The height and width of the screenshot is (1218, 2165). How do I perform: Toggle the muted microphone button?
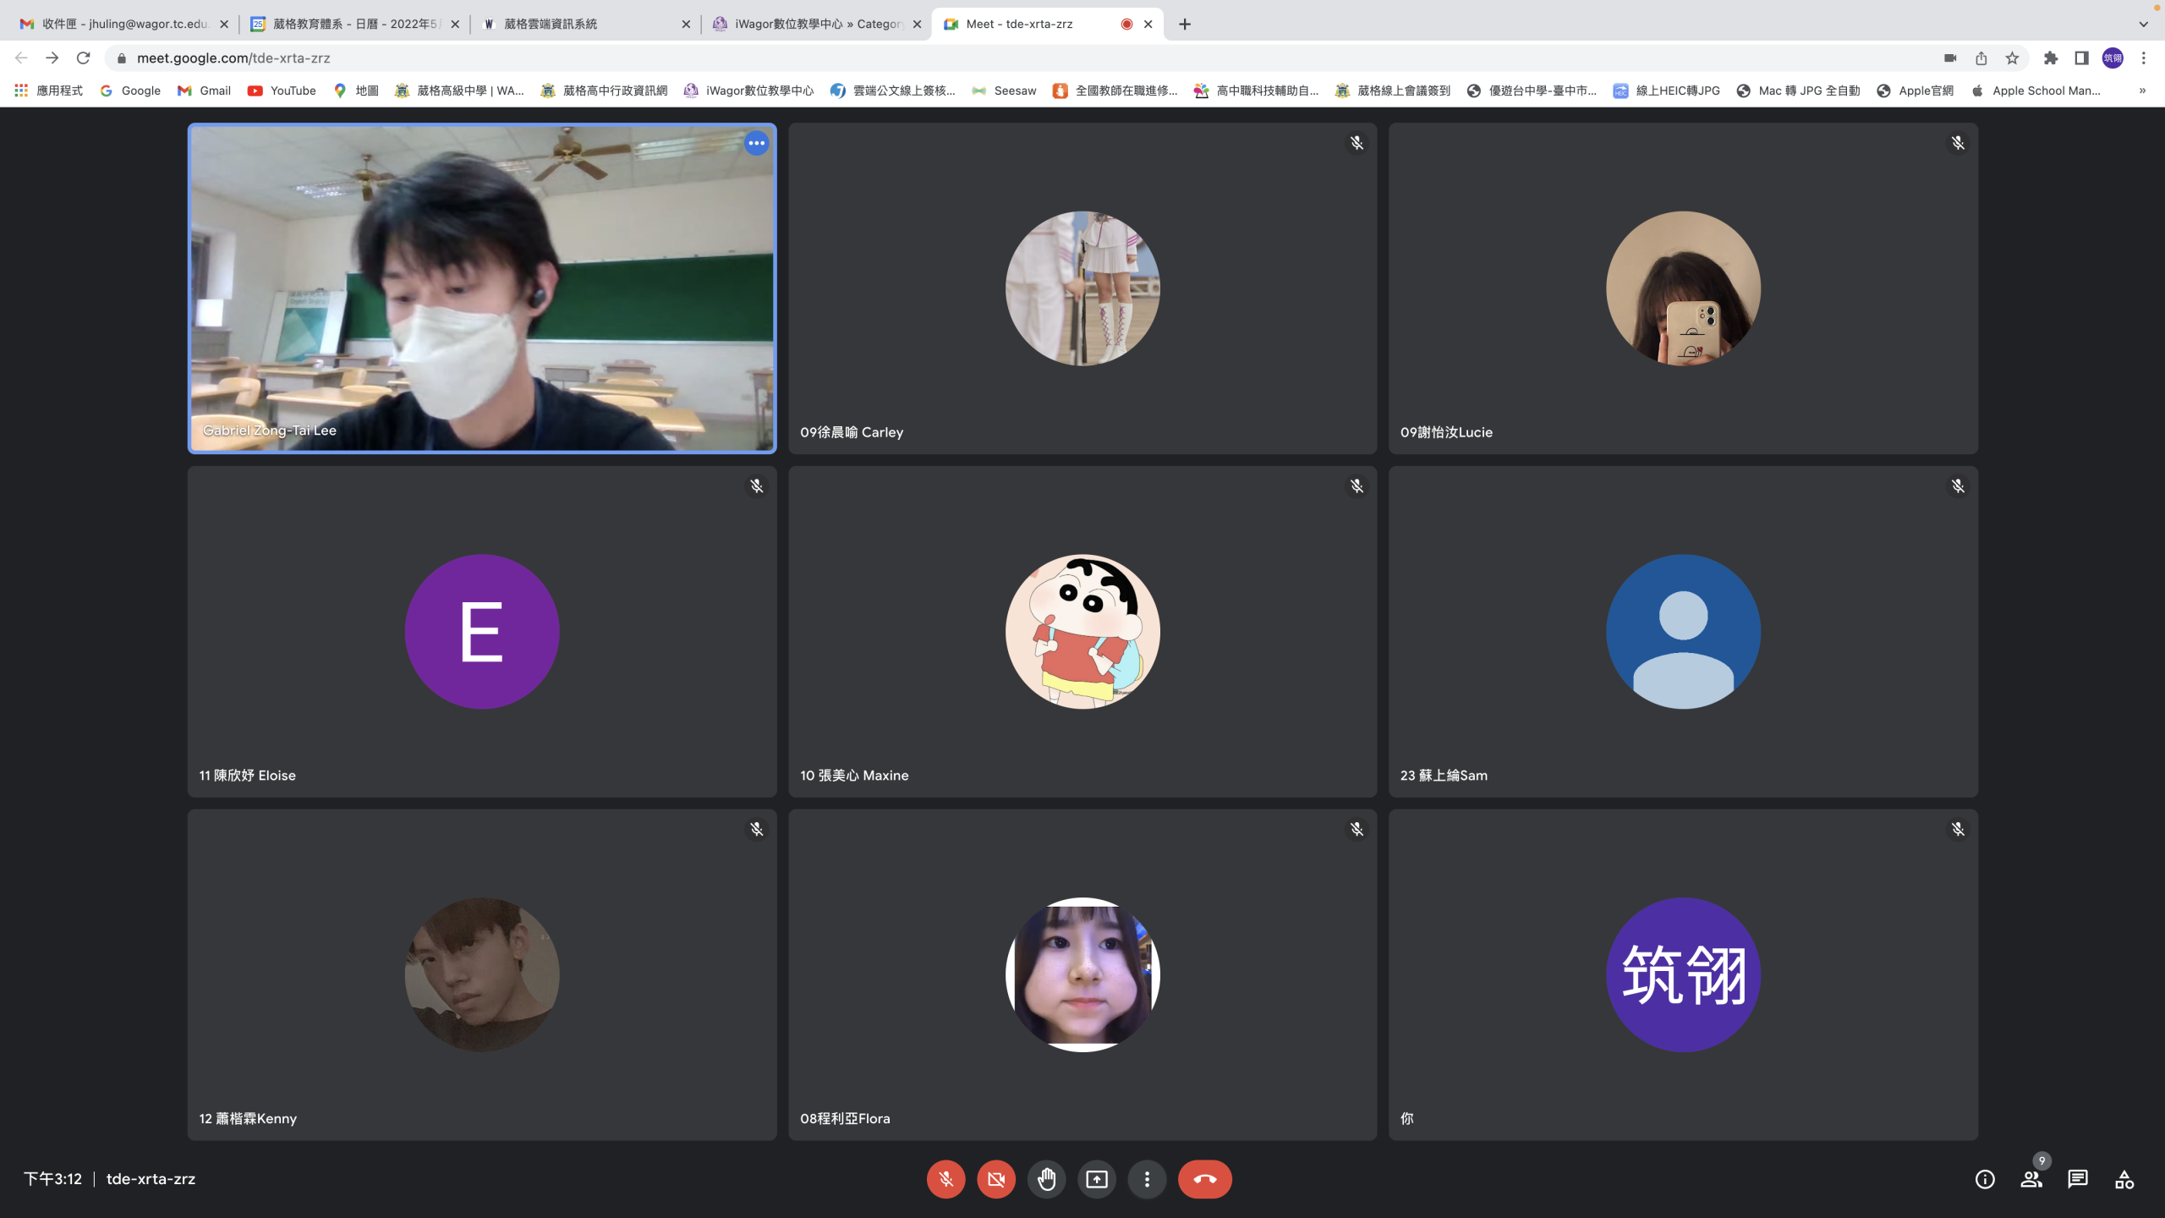point(945,1179)
